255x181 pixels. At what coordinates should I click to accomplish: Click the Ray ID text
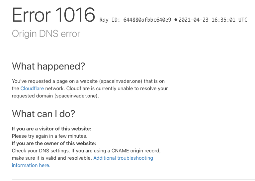135,20
